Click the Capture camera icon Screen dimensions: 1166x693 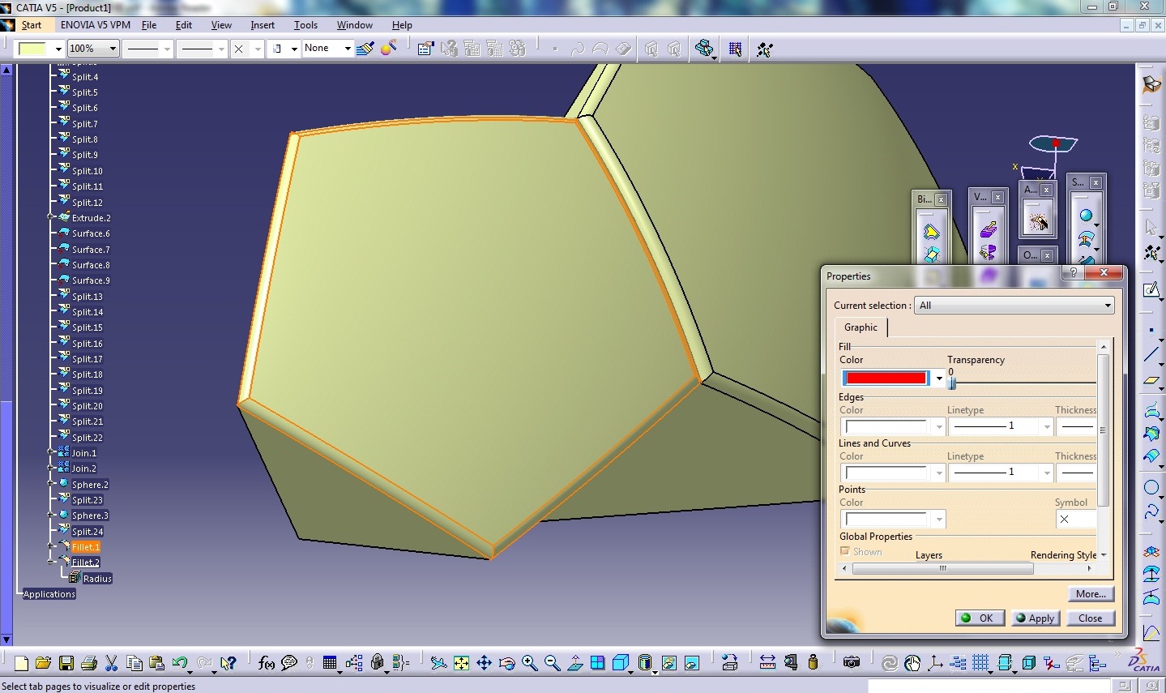point(851,663)
